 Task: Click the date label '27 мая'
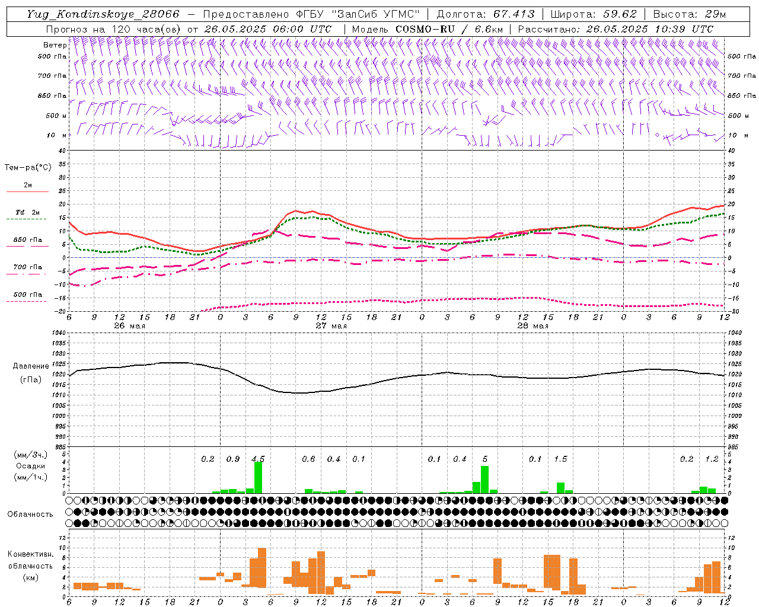(331, 326)
